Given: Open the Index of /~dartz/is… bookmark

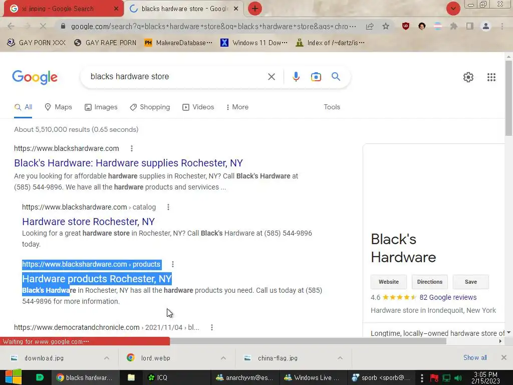Looking at the screenshot, I should coord(330,43).
